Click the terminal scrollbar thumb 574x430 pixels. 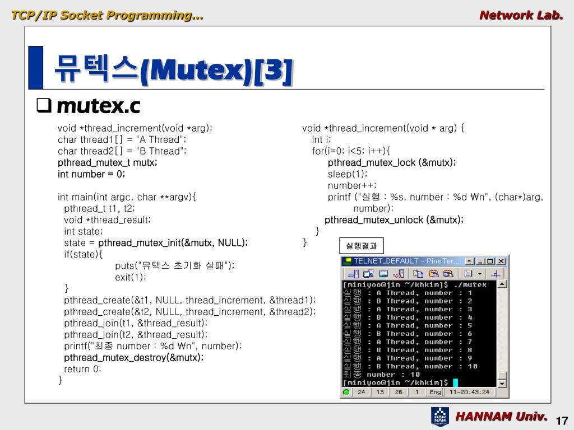tap(502, 376)
